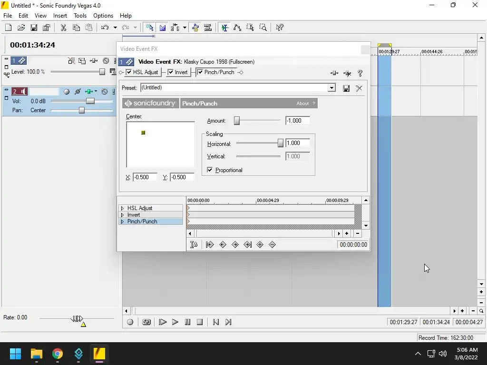487x365 pixels.
Task: Click the Stop button in transport
Action: 200,322
